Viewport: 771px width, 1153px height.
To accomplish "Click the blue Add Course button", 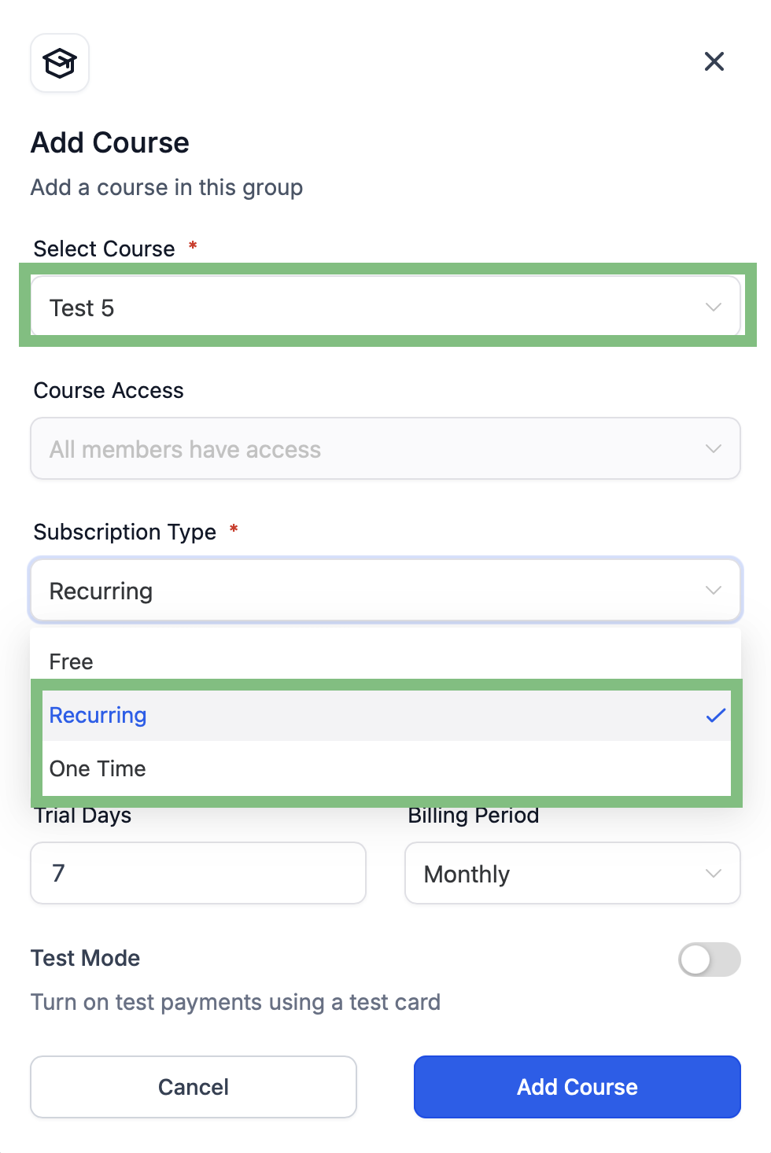I will pos(577,1087).
